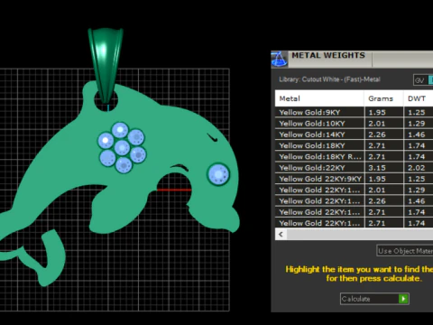Viewport: 433px width, 325px height.
Task: Click the Use Object Material button
Action: pyautogui.click(x=405, y=251)
